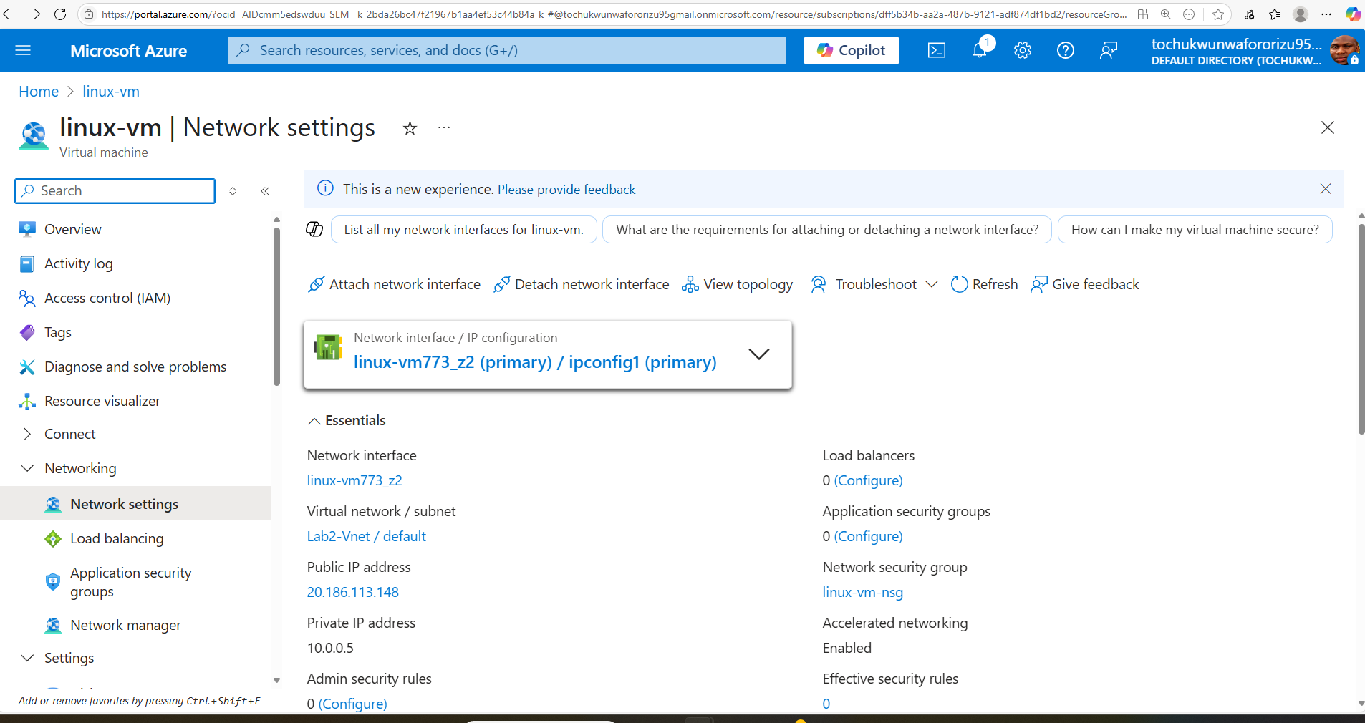Open Network manager in the sidebar

(x=125, y=625)
